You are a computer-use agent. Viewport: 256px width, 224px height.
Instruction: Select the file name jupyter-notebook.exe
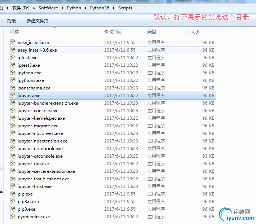pyautogui.click(x=40, y=148)
